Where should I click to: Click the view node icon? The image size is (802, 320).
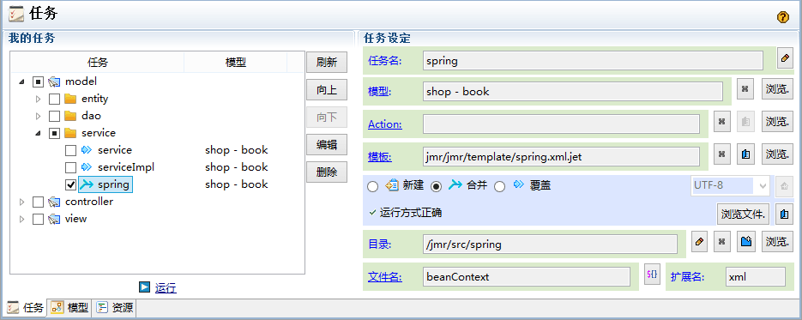coord(55,219)
